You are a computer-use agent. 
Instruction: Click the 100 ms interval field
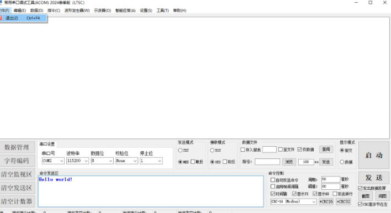point(306,162)
